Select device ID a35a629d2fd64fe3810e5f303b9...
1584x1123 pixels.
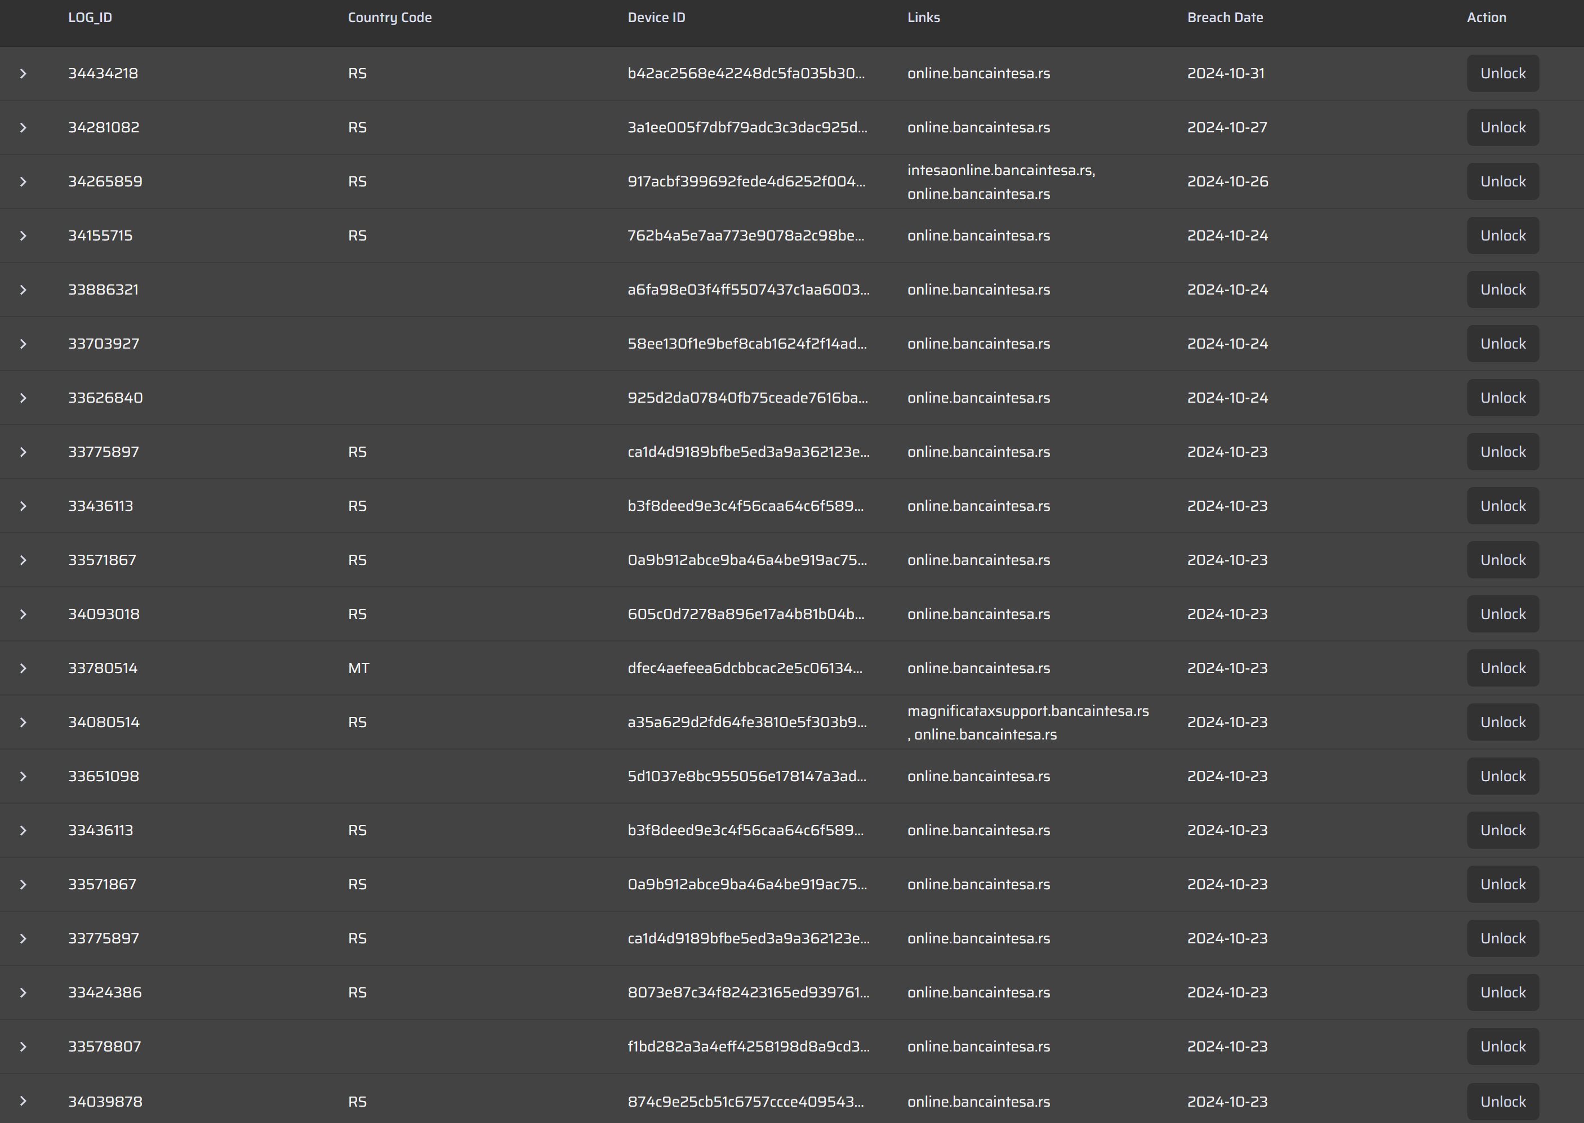click(747, 722)
